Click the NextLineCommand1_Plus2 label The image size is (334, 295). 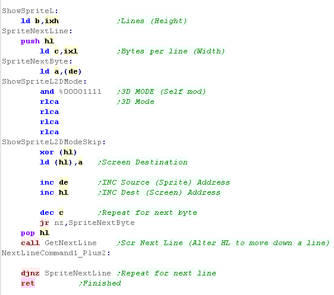coord(56,253)
